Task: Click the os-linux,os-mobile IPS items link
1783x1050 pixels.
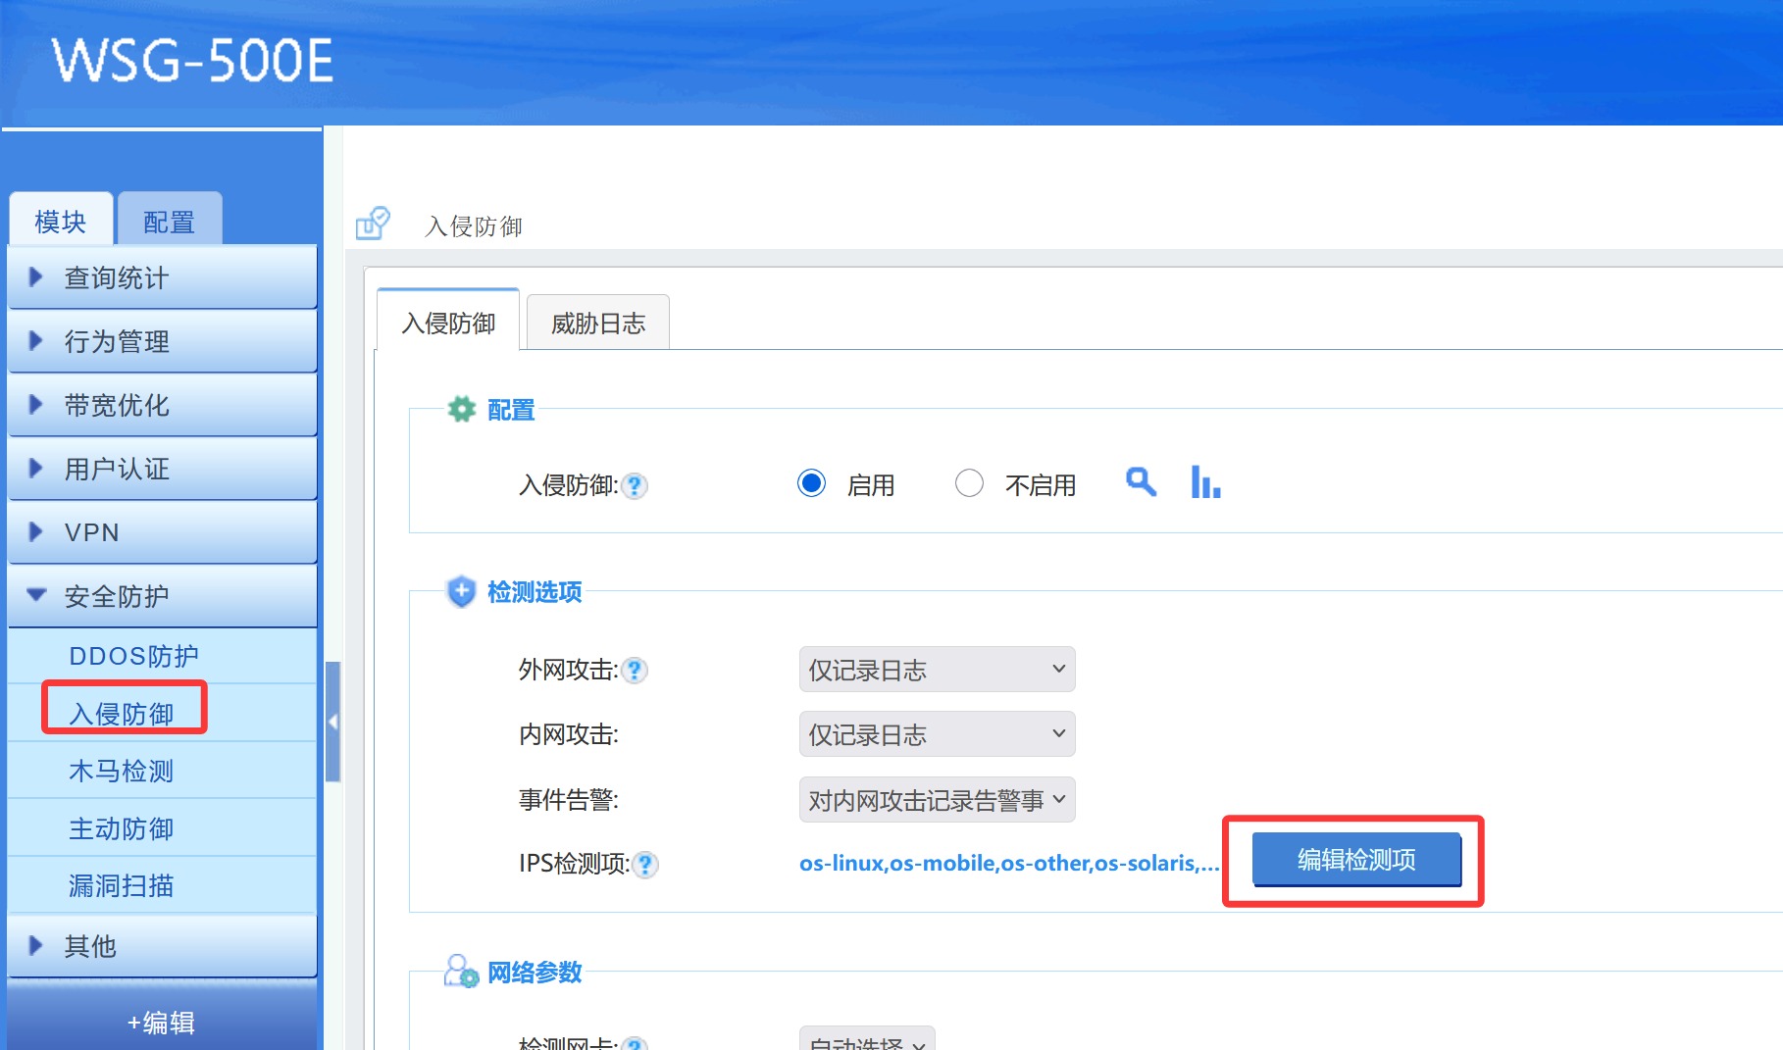Action: [x=1008, y=864]
